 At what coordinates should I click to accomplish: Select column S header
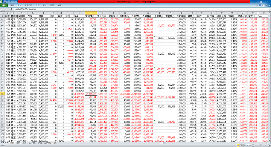tap(192, 13)
